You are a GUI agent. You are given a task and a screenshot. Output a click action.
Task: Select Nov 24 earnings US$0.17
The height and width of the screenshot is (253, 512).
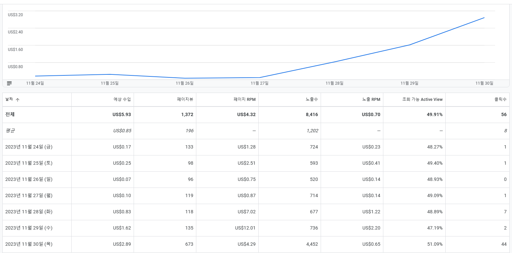[x=122, y=147]
